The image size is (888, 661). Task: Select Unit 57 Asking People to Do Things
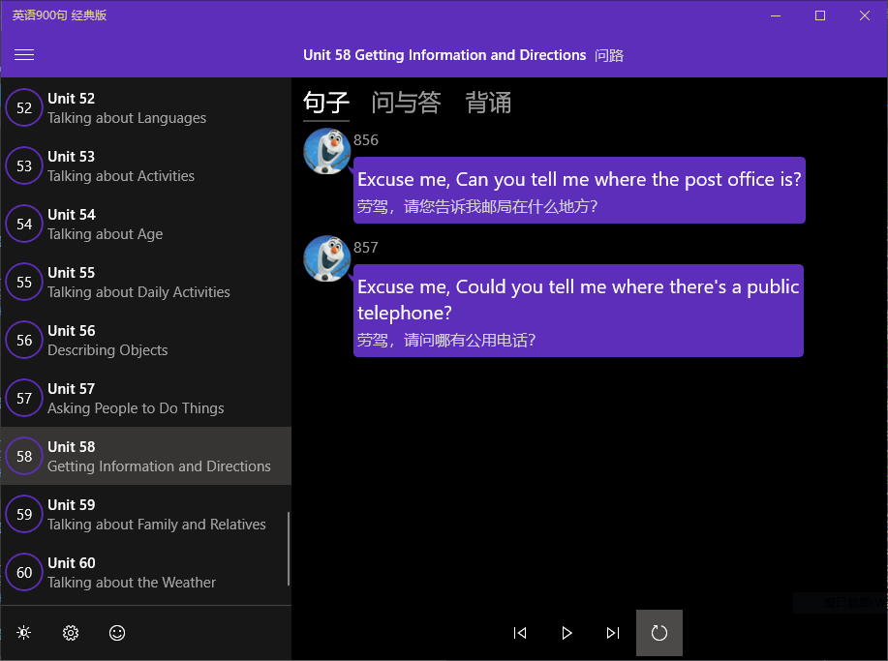pos(146,399)
